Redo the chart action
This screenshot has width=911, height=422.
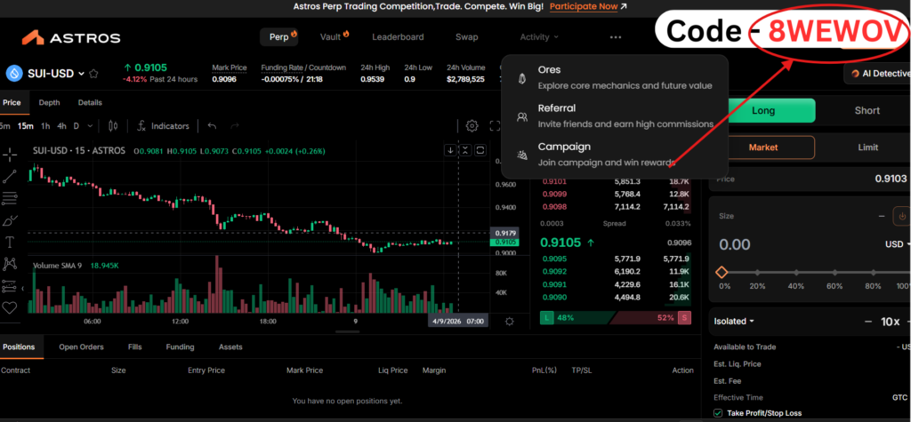pyautogui.click(x=235, y=126)
